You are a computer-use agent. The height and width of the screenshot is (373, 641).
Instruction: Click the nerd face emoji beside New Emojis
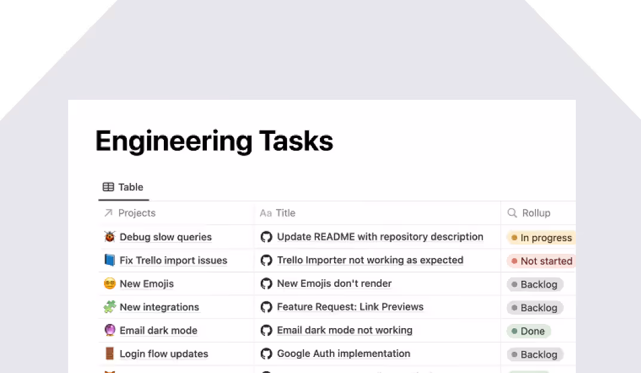pyautogui.click(x=109, y=283)
